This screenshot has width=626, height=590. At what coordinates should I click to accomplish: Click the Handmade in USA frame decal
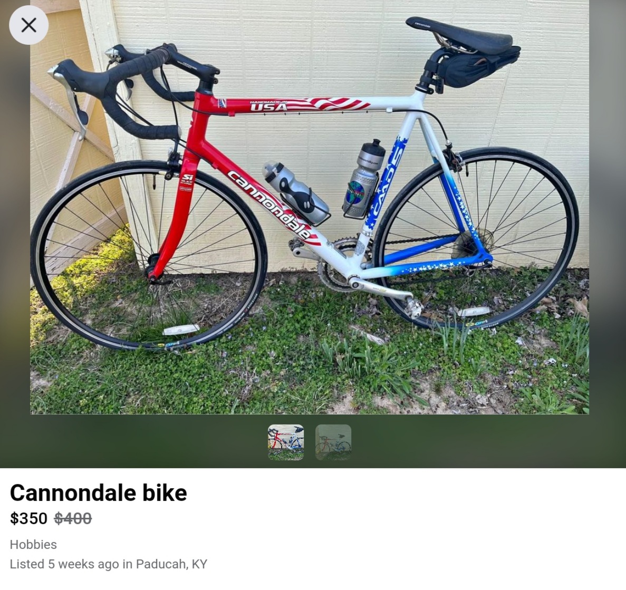tap(268, 106)
